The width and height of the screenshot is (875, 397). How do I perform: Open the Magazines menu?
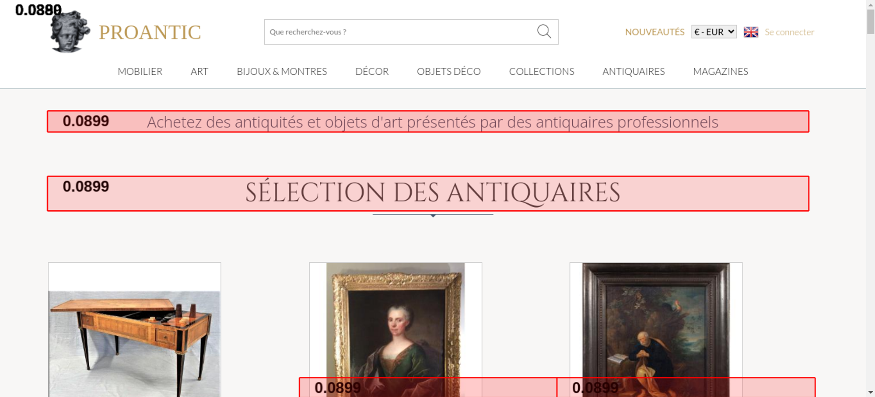(x=720, y=71)
